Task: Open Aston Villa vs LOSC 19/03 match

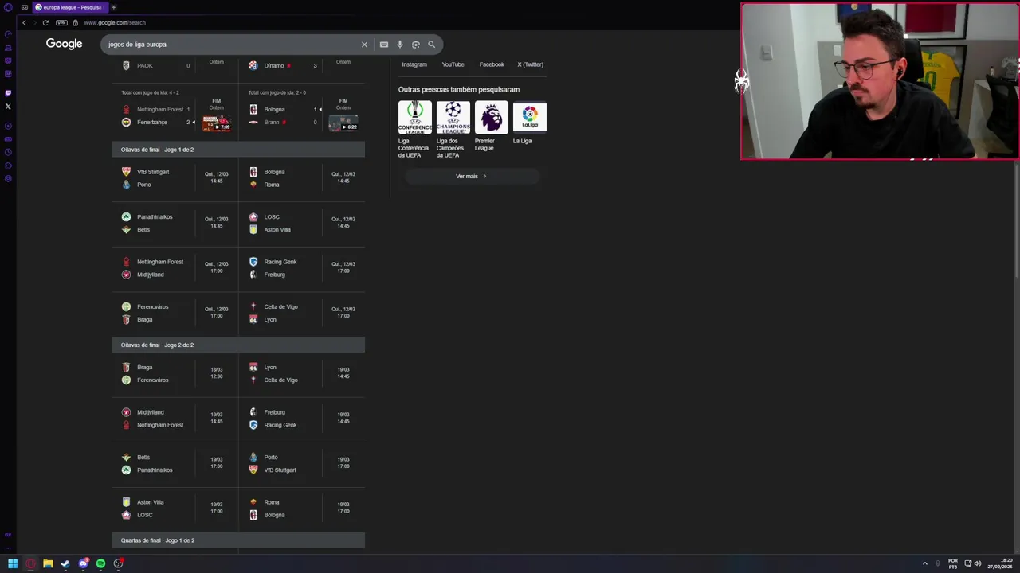Action: (x=175, y=509)
